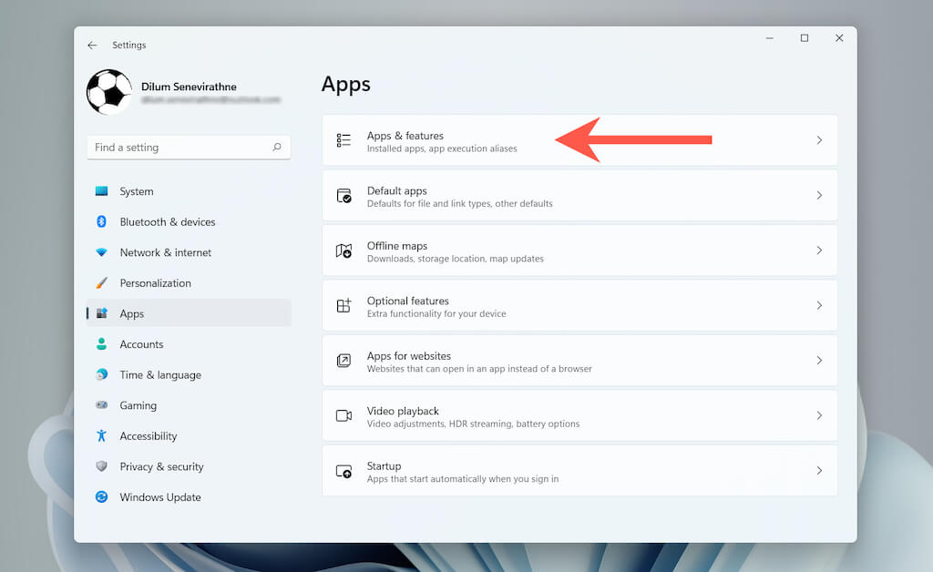
Task: Click the Apps icon in the sidebar
Action: (x=102, y=313)
